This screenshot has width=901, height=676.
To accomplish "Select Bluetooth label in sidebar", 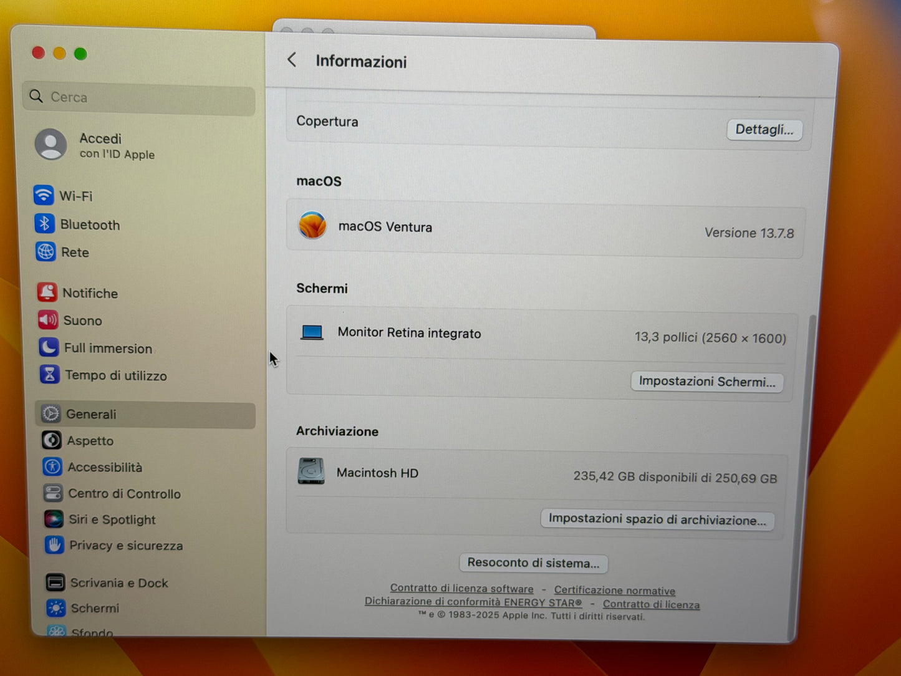I will click(90, 225).
